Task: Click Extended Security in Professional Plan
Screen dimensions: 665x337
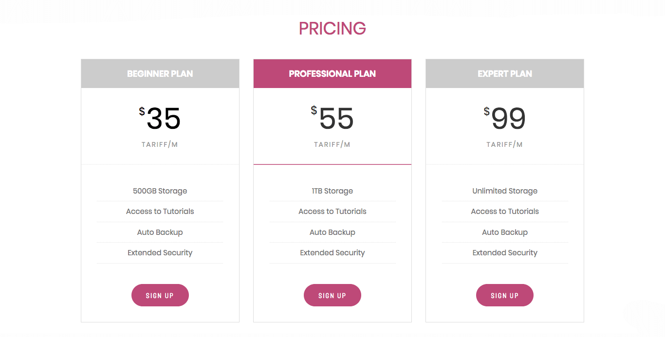Action: pos(332,253)
